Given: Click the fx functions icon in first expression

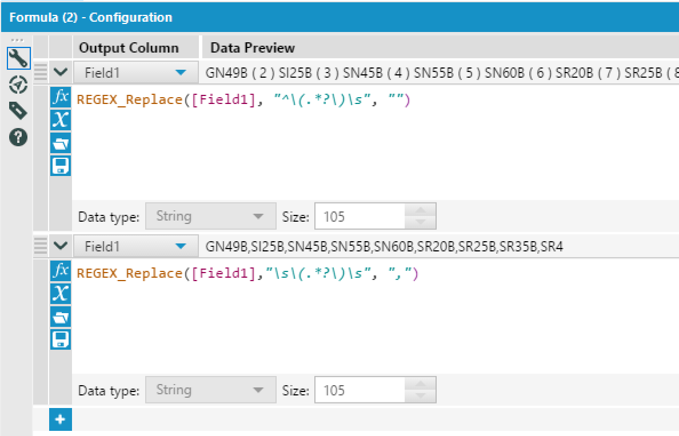Looking at the screenshot, I should 61,97.
